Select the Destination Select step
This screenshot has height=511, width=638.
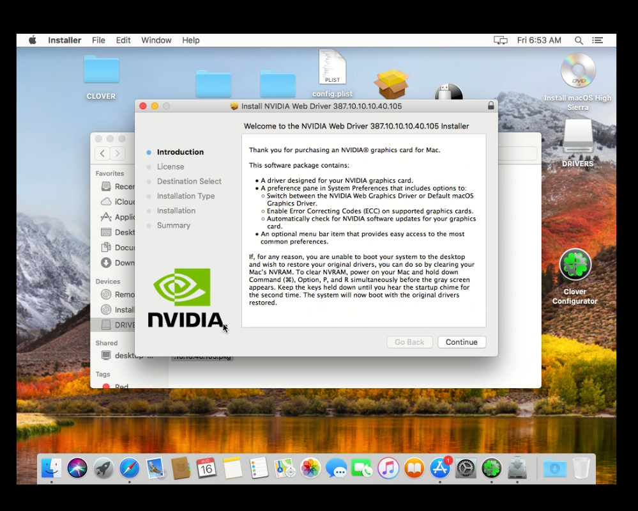point(189,182)
